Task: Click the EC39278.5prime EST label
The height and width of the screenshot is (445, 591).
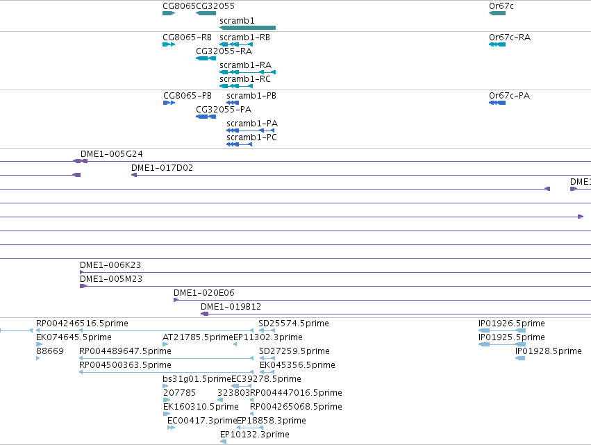Action: (266, 380)
